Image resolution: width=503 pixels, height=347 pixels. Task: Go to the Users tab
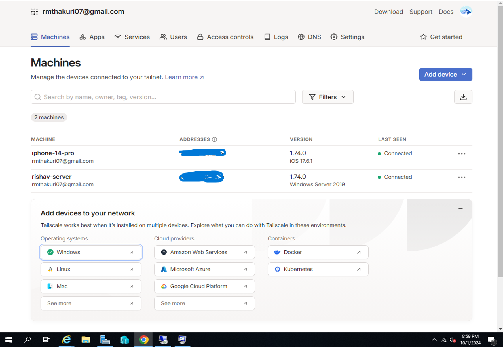click(x=173, y=37)
